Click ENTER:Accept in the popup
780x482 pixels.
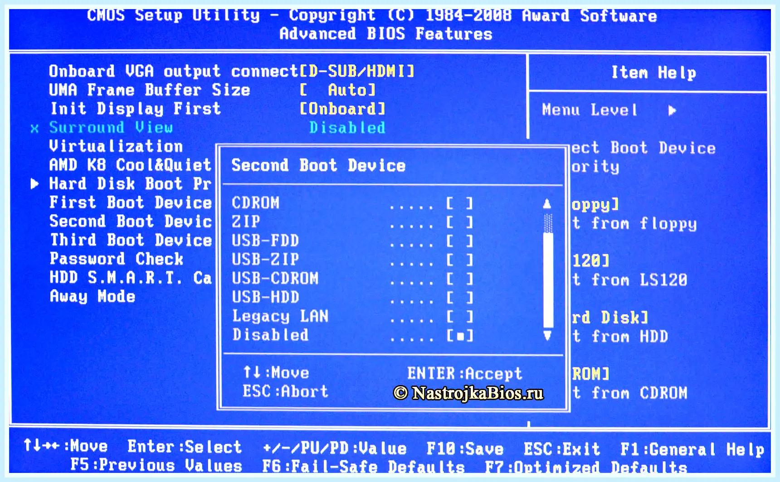[x=465, y=373]
